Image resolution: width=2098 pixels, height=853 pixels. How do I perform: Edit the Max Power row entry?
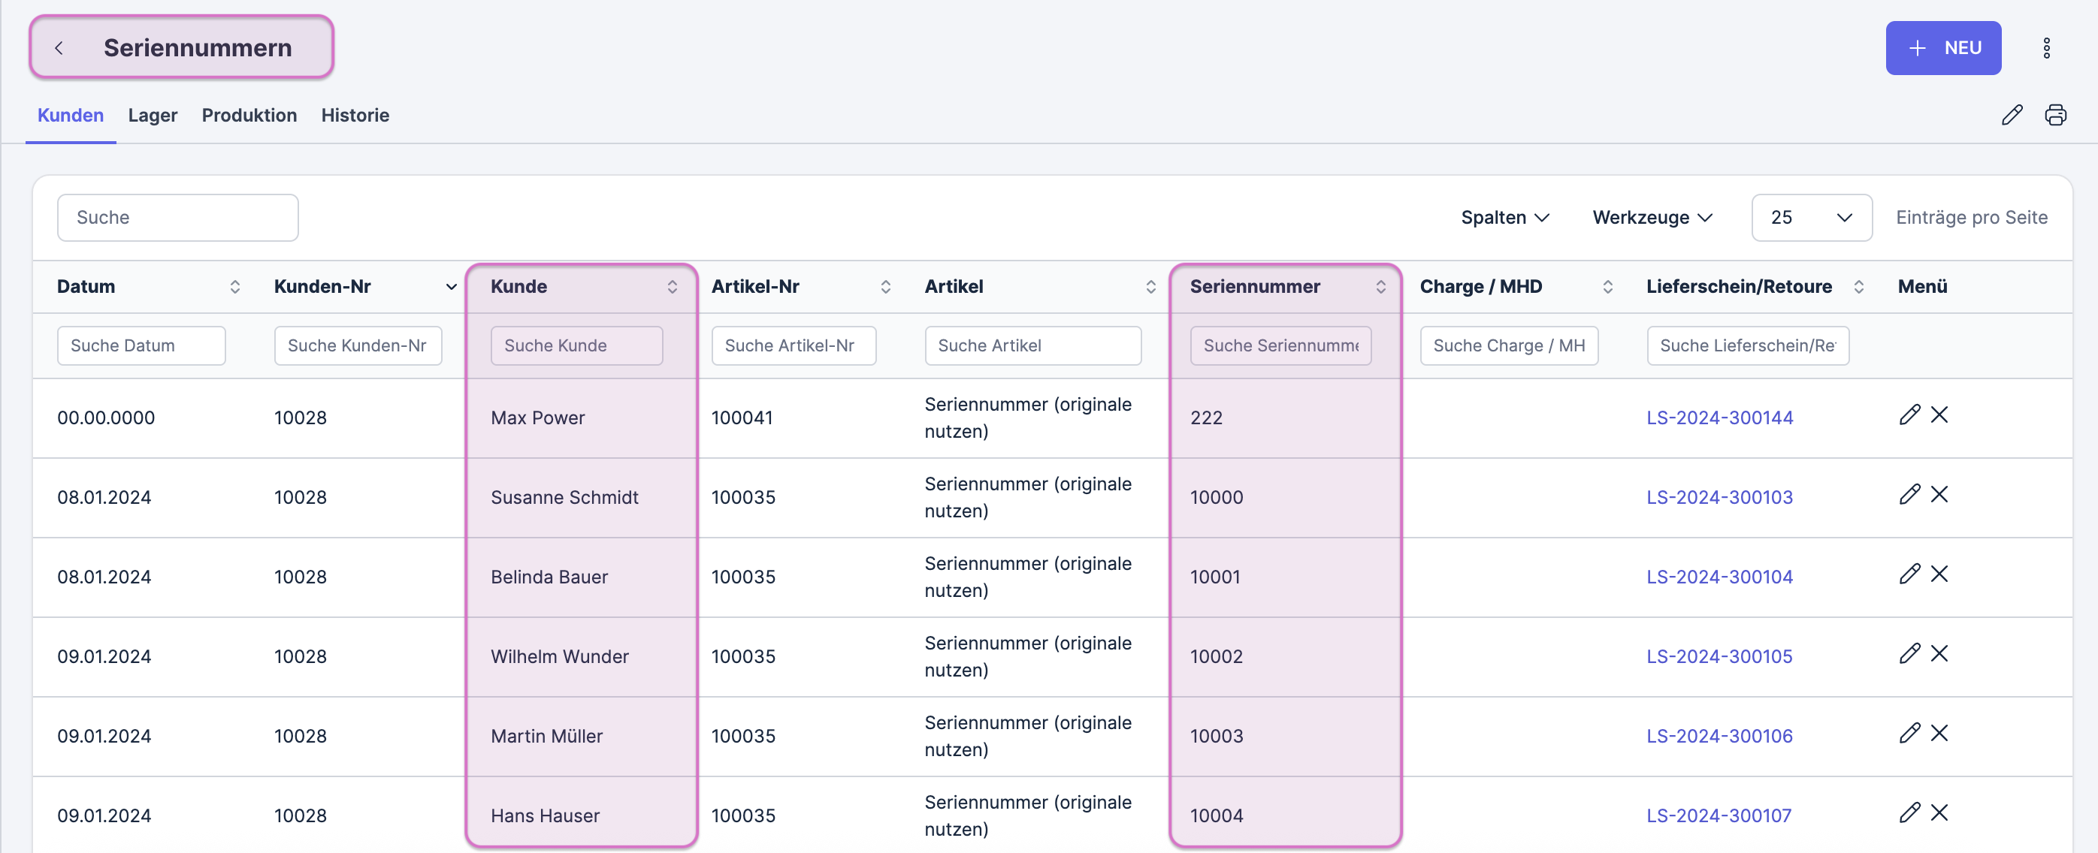[1909, 415]
